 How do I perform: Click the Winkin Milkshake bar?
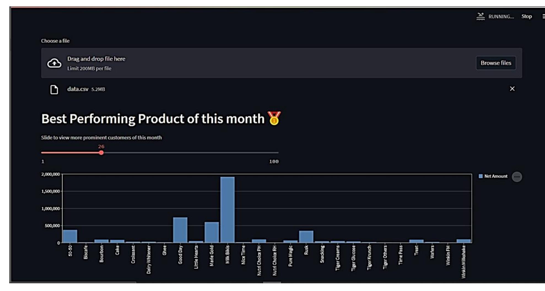pyautogui.click(x=463, y=241)
